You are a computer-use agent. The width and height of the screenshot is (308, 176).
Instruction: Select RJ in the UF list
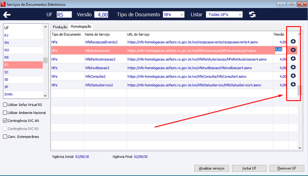tap(23, 35)
